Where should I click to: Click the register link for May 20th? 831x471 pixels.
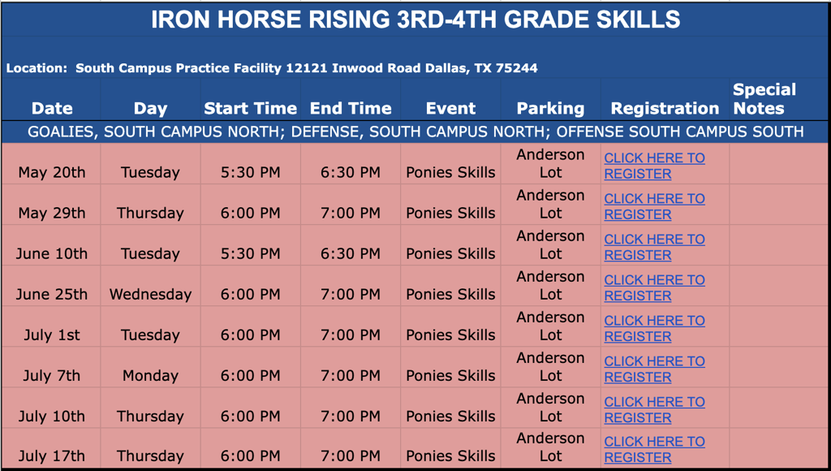[654, 166]
